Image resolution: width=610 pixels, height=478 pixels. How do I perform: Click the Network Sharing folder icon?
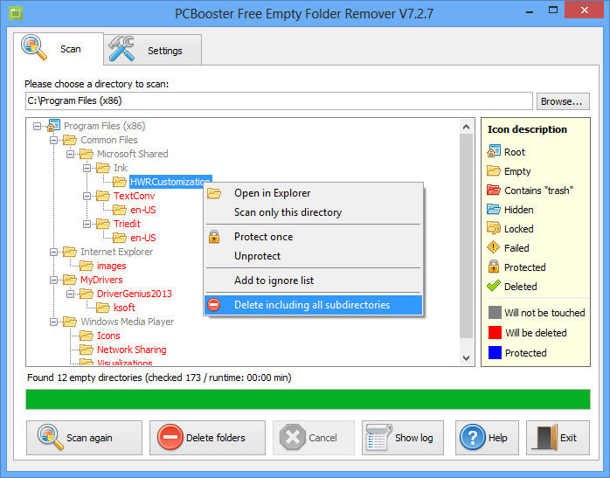click(86, 350)
